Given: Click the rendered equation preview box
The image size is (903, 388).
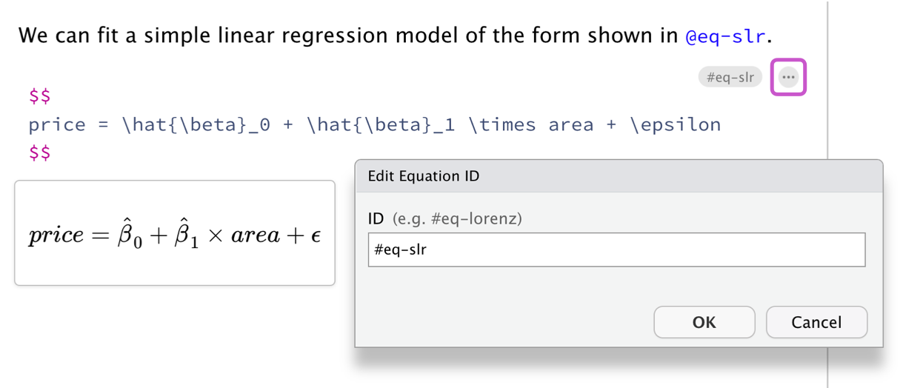Looking at the screenshot, I should point(175,233).
